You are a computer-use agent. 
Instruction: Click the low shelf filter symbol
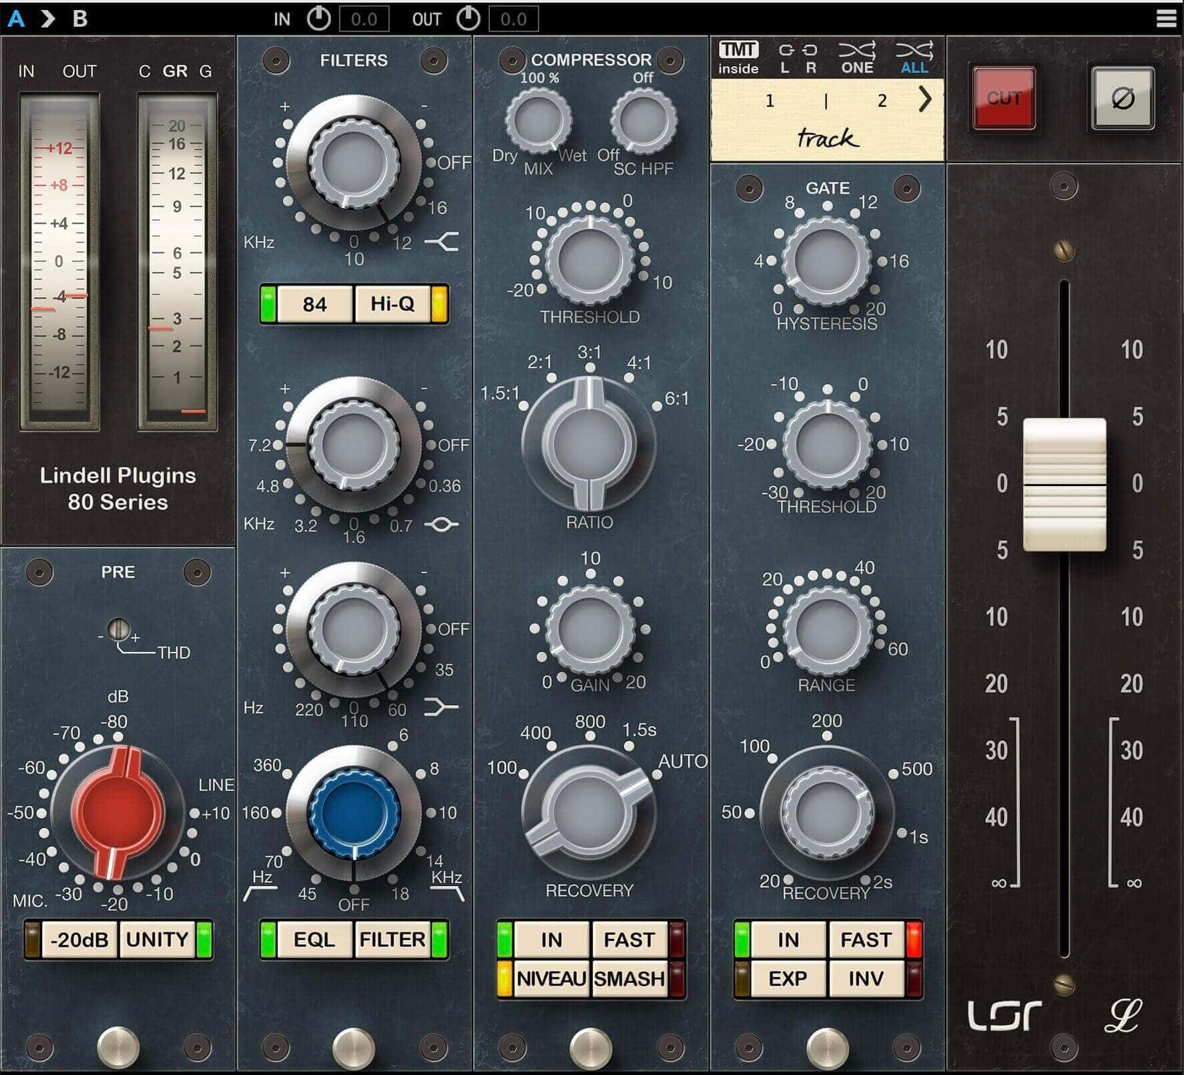coord(442,707)
